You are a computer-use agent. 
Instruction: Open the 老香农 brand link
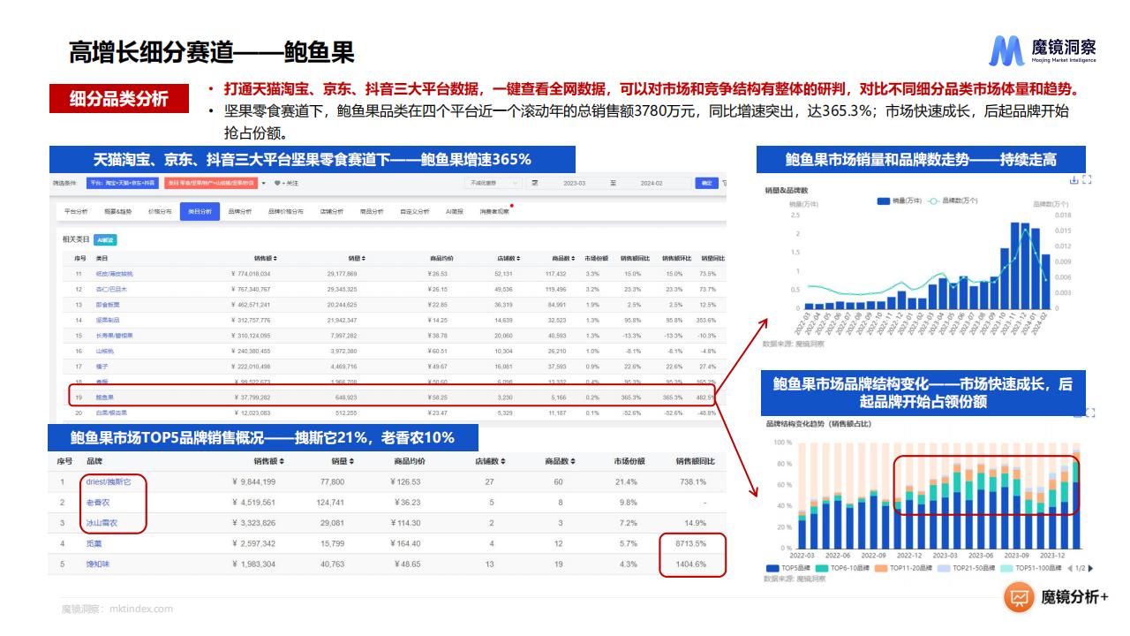point(99,502)
